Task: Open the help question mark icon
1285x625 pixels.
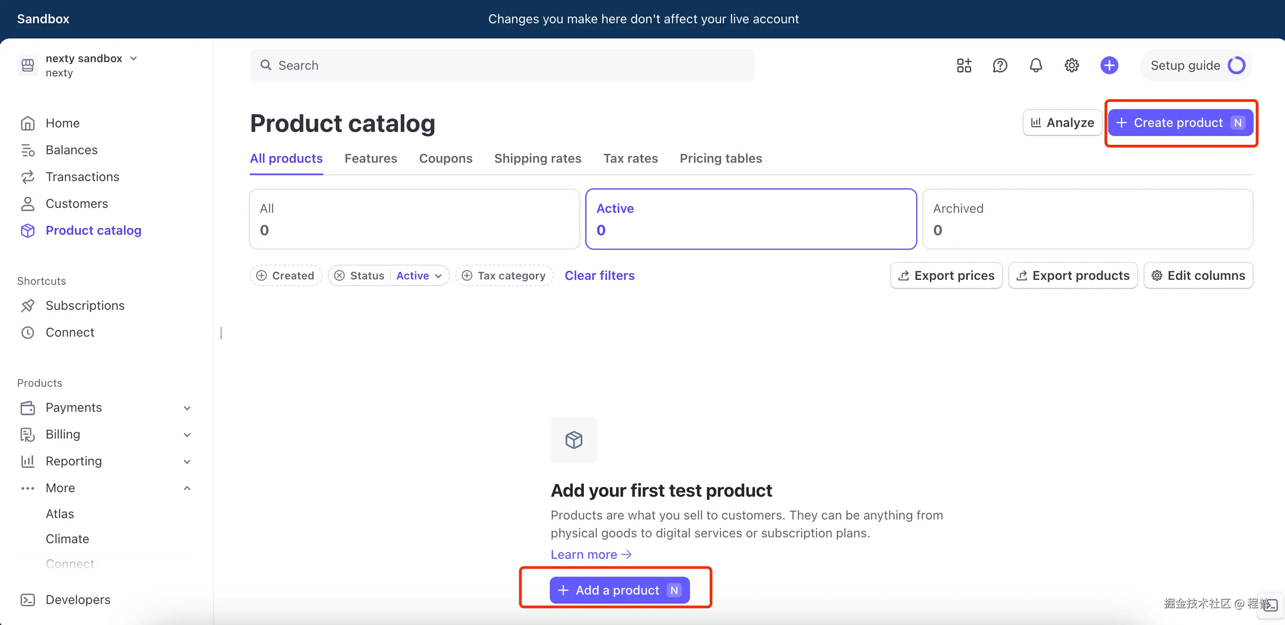Action: pyautogui.click(x=1000, y=65)
